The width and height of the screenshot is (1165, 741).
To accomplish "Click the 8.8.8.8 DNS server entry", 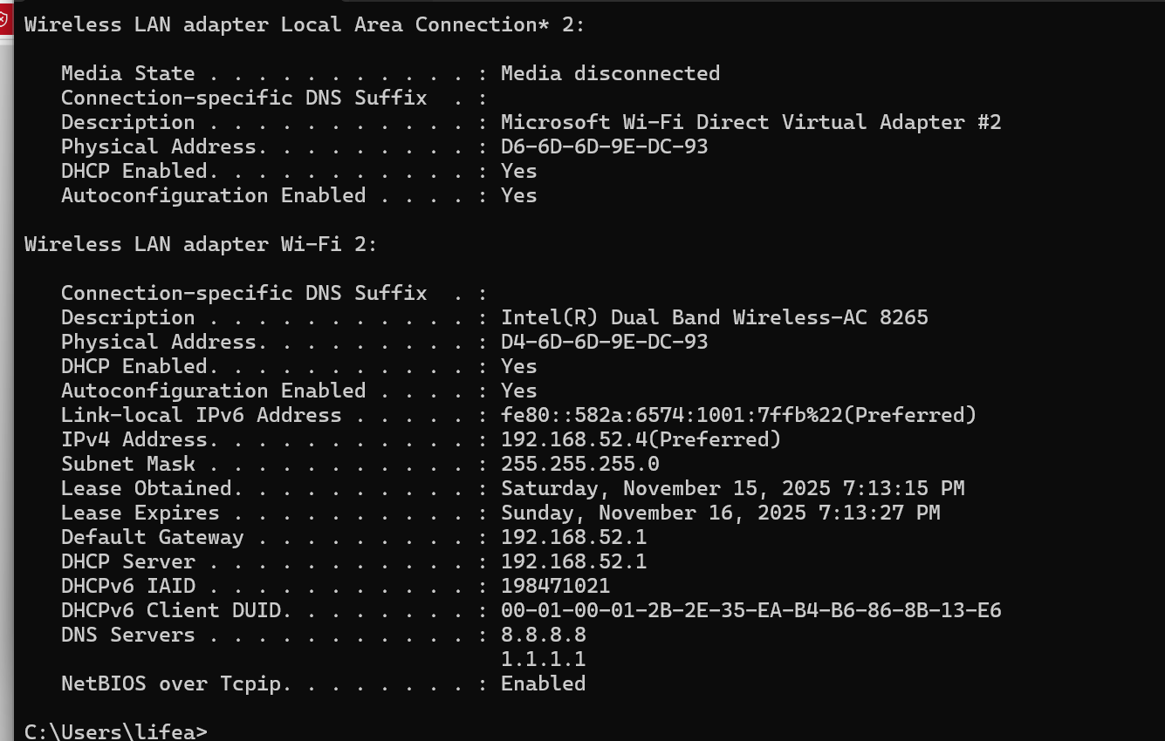I will [543, 635].
